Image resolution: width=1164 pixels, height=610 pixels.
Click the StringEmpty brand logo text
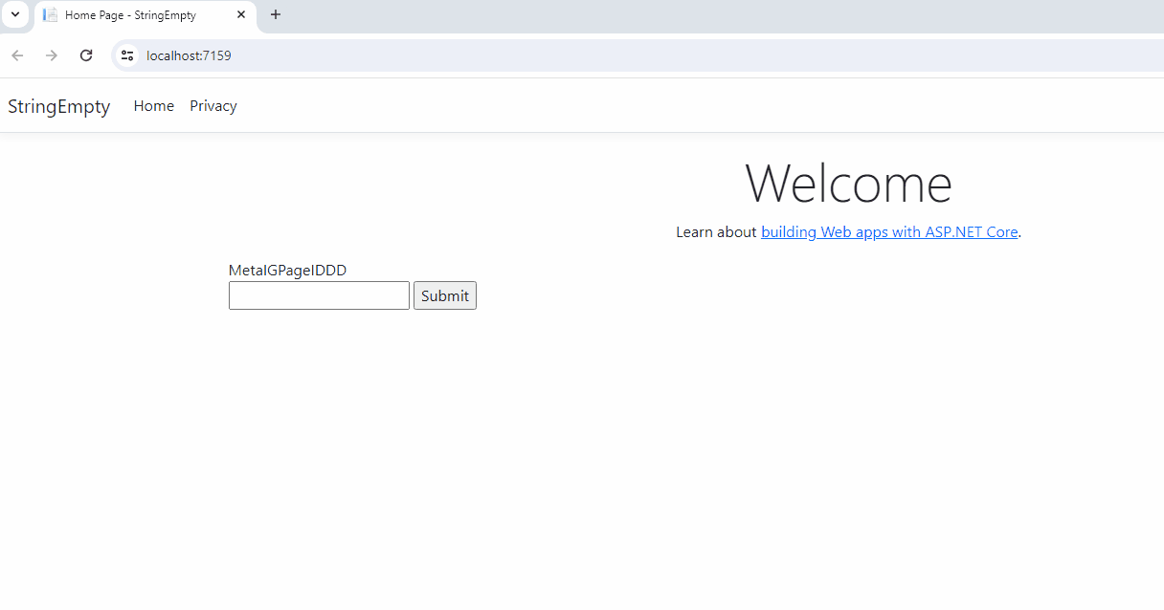pyautogui.click(x=58, y=106)
